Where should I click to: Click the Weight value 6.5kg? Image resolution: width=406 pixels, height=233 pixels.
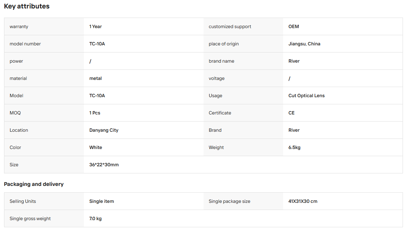point(294,148)
